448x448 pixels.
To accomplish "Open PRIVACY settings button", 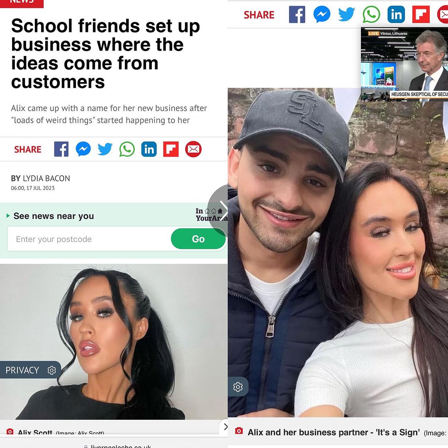I will pyautogui.click(x=31, y=370).
